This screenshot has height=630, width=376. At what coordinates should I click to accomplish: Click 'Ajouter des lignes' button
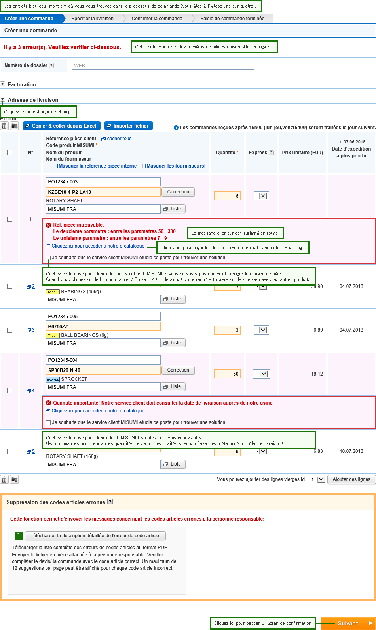click(351, 479)
